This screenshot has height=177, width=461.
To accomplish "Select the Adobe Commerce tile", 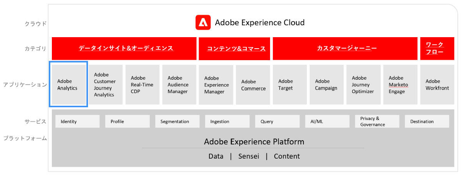I will (253, 85).
